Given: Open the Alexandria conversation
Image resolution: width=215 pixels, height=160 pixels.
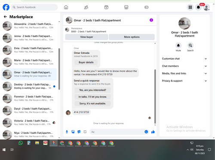Looking at the screenshot, I should pyautogui.click(x=29, y=26).
